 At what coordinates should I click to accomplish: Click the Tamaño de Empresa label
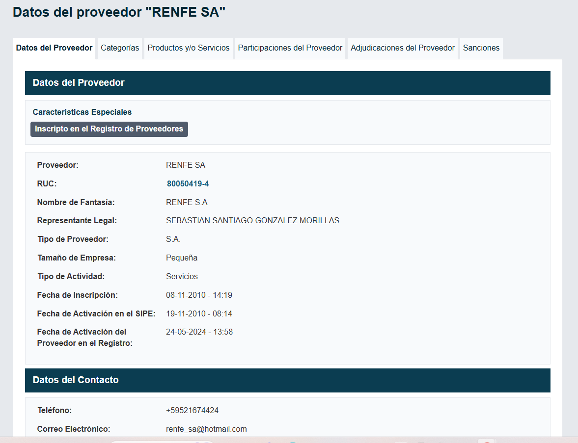(76, 258)
